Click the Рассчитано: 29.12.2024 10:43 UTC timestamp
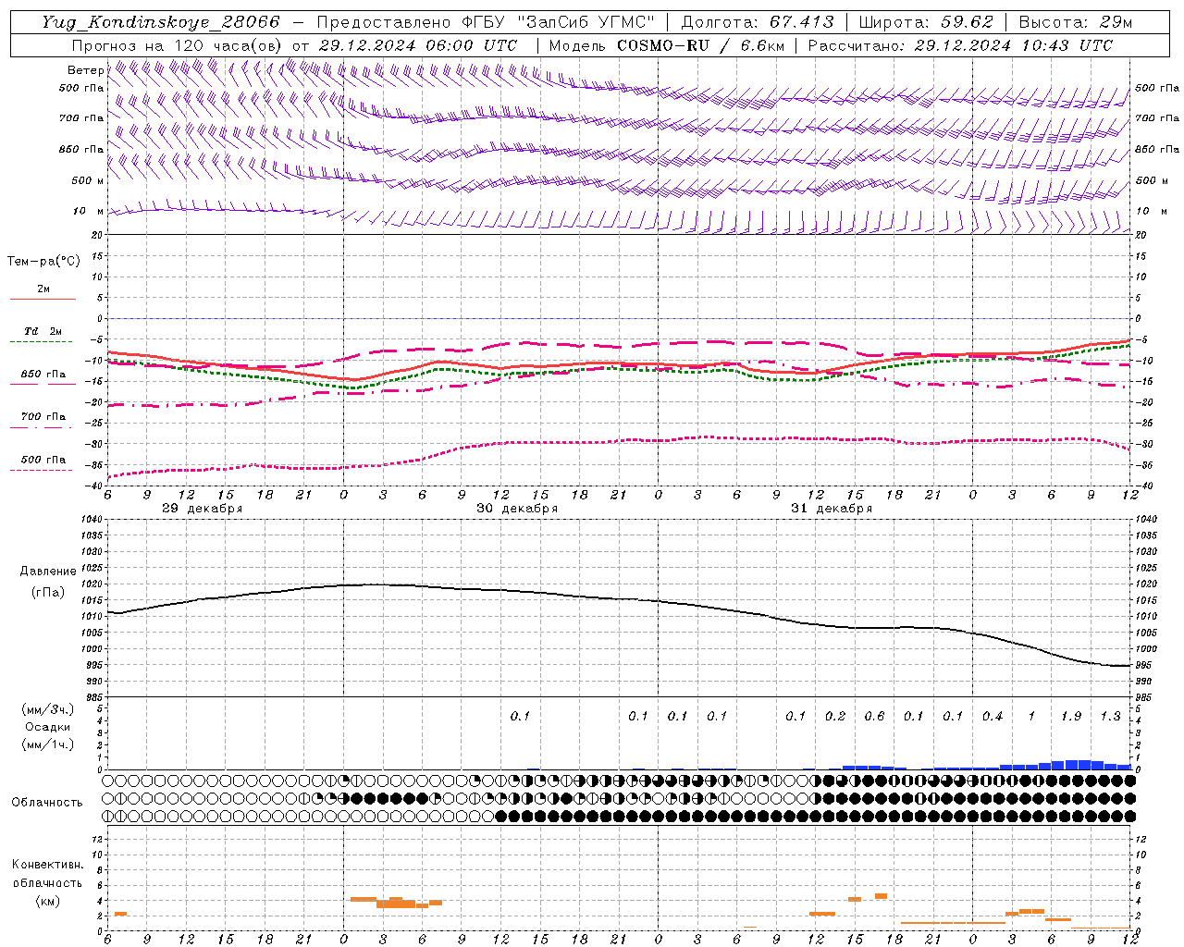This screenshot has height=947, width=1184. pos(960,45)
